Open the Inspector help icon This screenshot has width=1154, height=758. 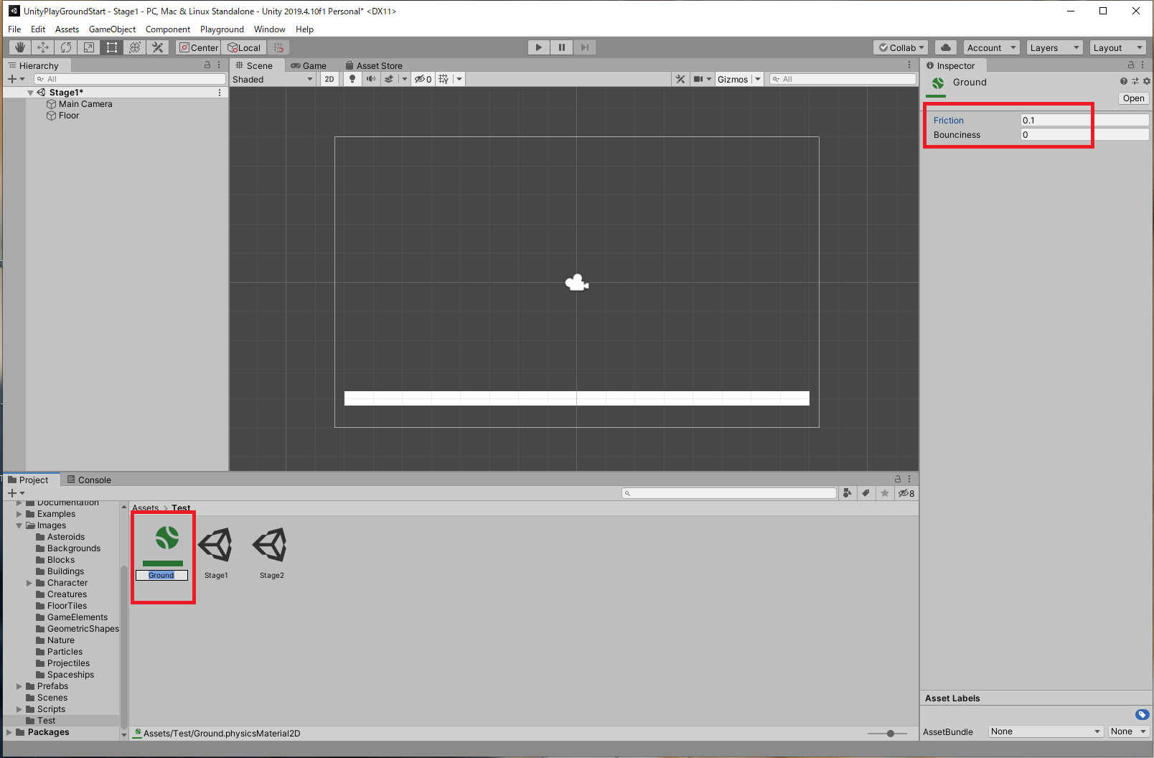[x=1124, y=81]
